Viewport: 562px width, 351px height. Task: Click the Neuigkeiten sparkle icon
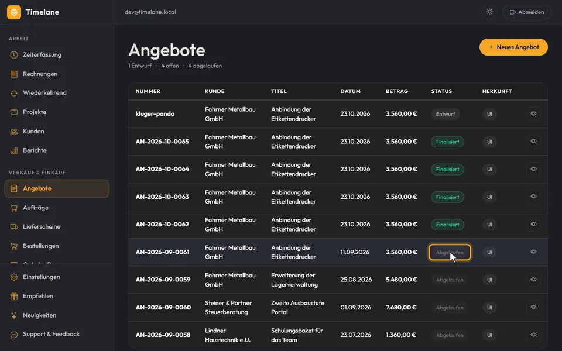(14, 315)
